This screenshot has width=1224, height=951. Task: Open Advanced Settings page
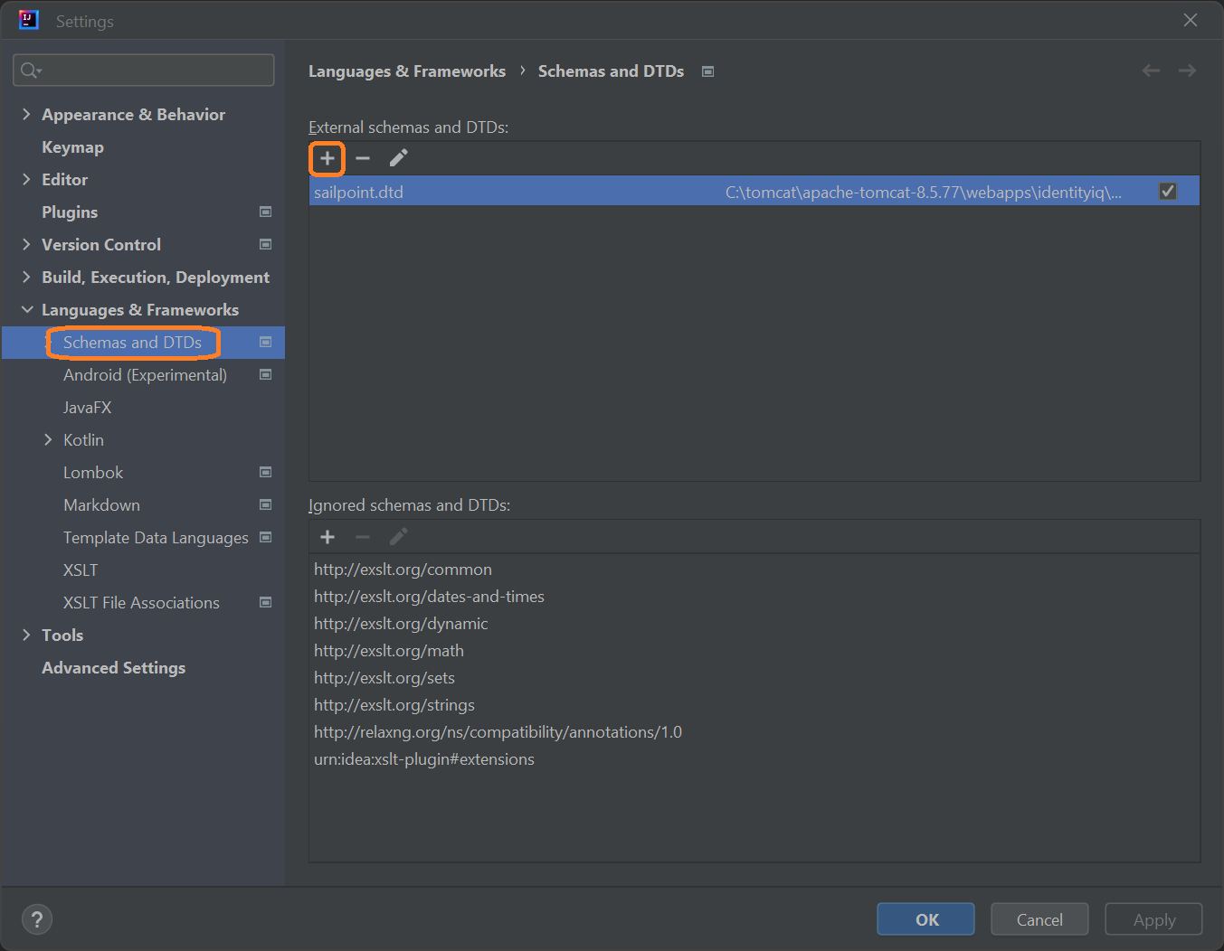[x=113, y=667]
